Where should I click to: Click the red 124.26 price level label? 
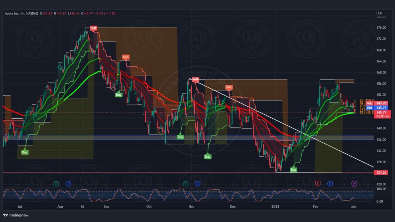(381, 173)
